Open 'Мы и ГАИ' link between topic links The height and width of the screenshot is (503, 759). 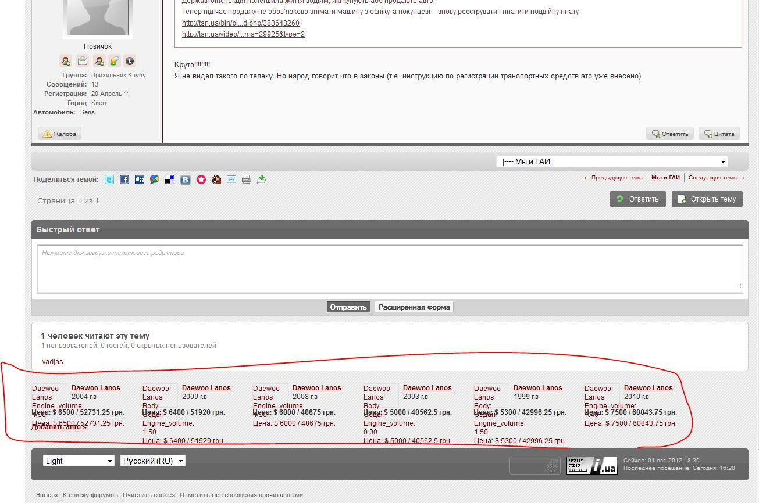(665, 178)
